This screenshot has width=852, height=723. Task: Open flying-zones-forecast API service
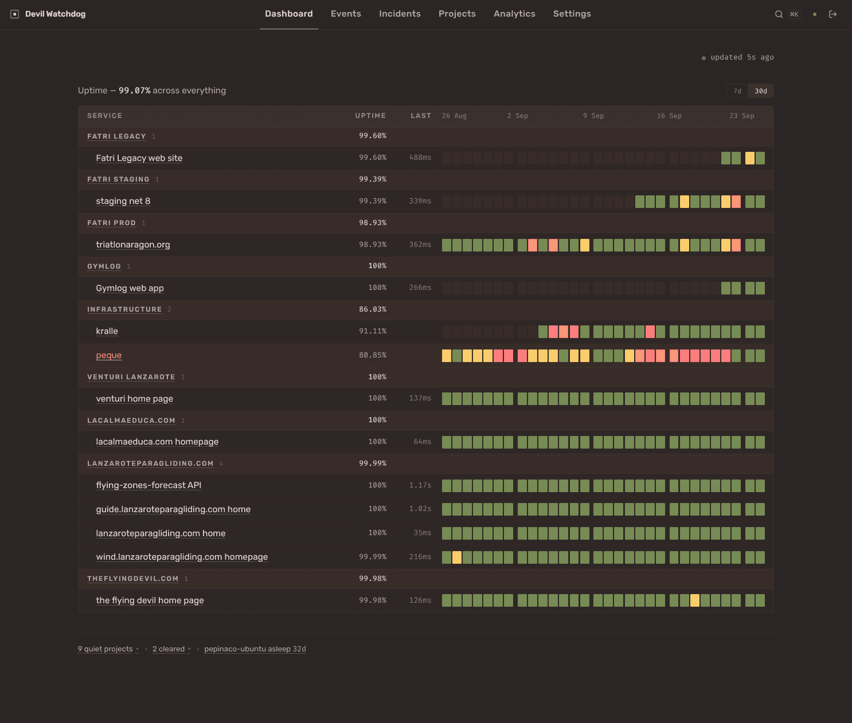coord(148,485)
